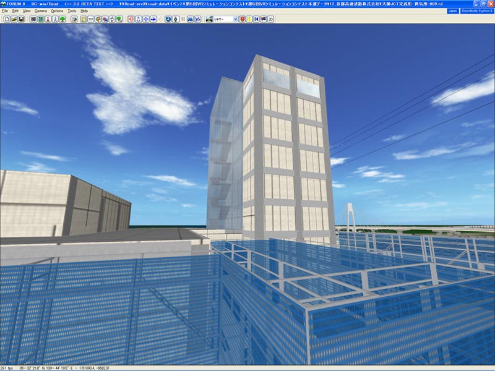Click the blue four-way move icon
Image resolution: width=495 pixels, height=371 pixels.
click(x=146, y=19)
